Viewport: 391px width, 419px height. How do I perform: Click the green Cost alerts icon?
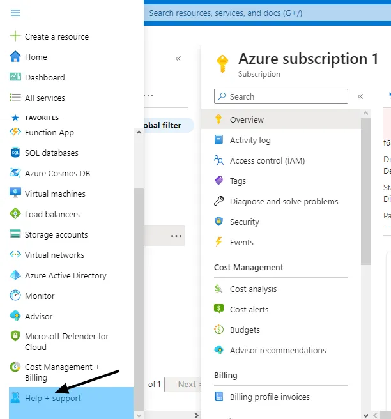218,309
